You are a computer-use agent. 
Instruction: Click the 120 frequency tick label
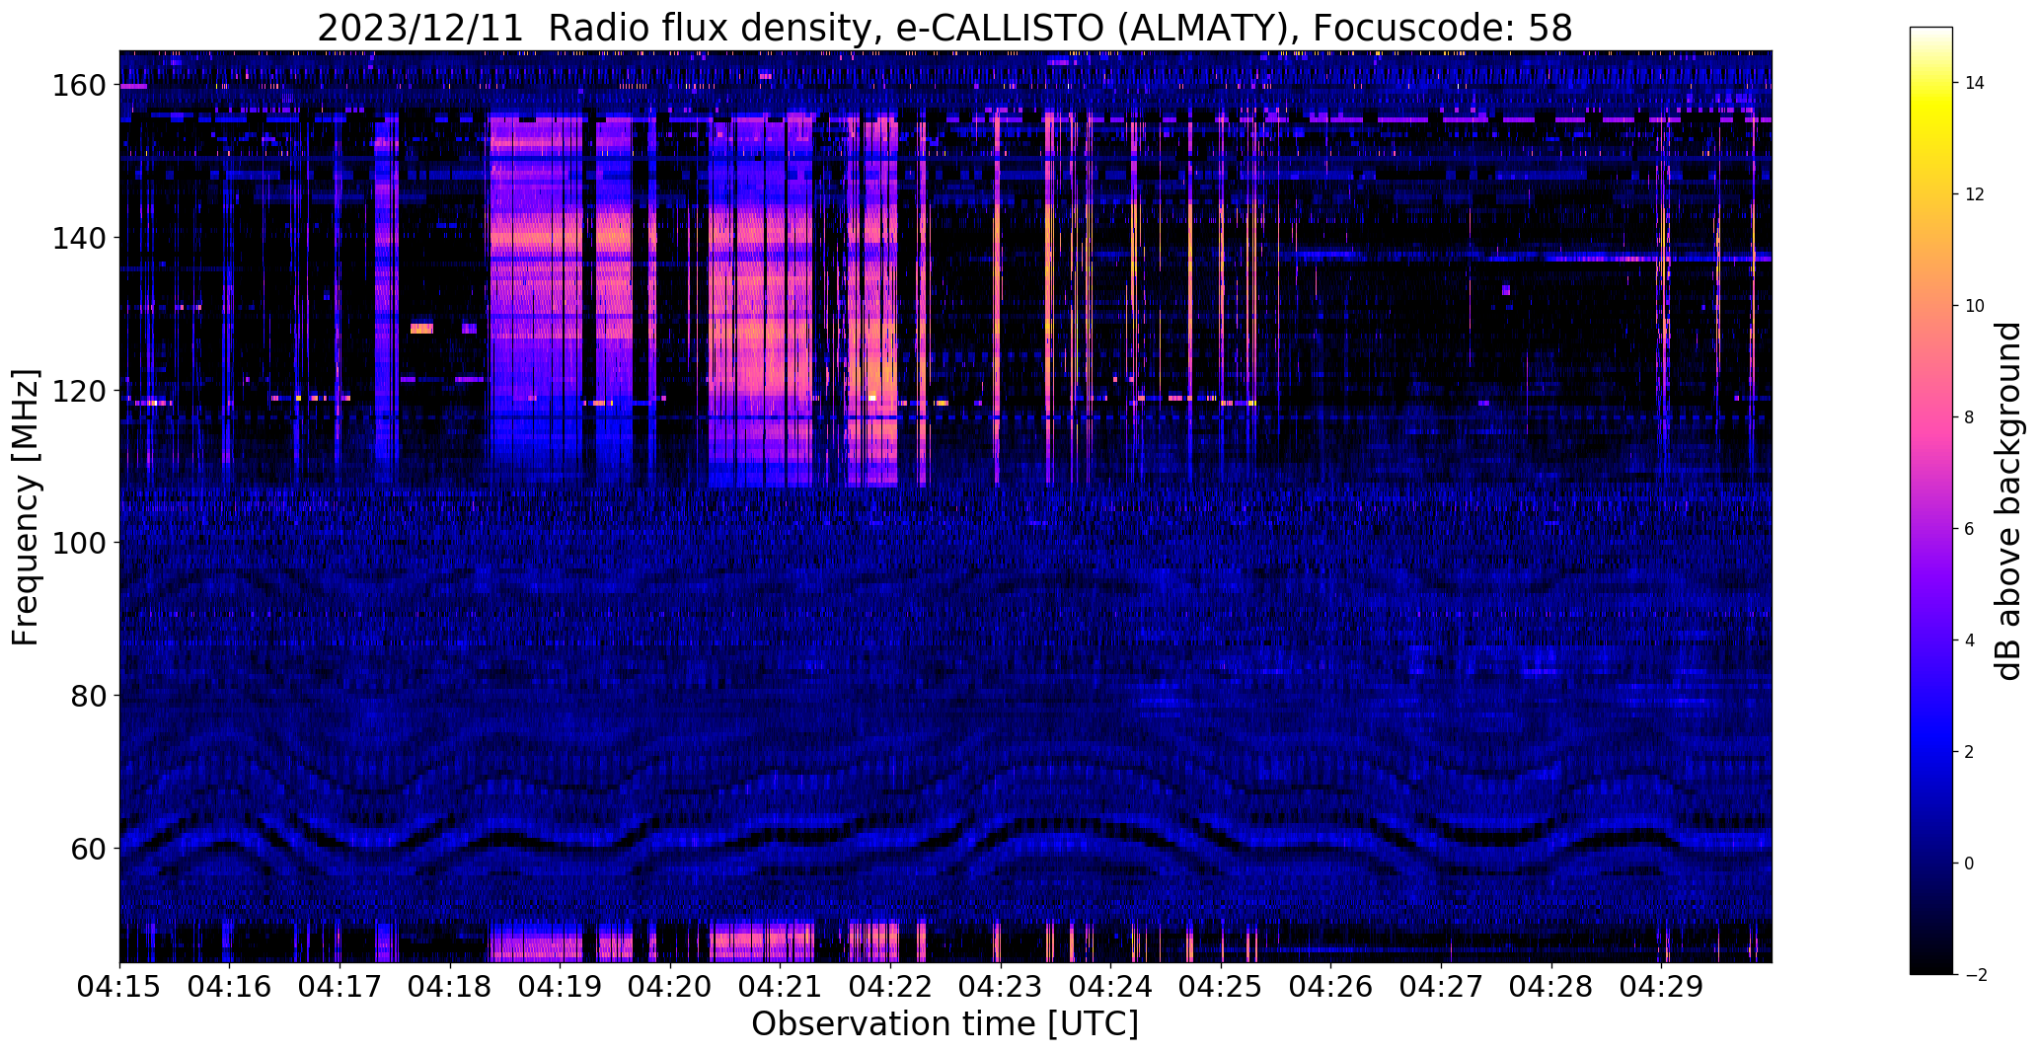point(78,391)
